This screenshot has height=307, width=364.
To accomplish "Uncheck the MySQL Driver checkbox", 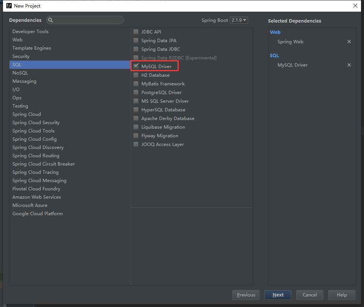I will 136,66.
